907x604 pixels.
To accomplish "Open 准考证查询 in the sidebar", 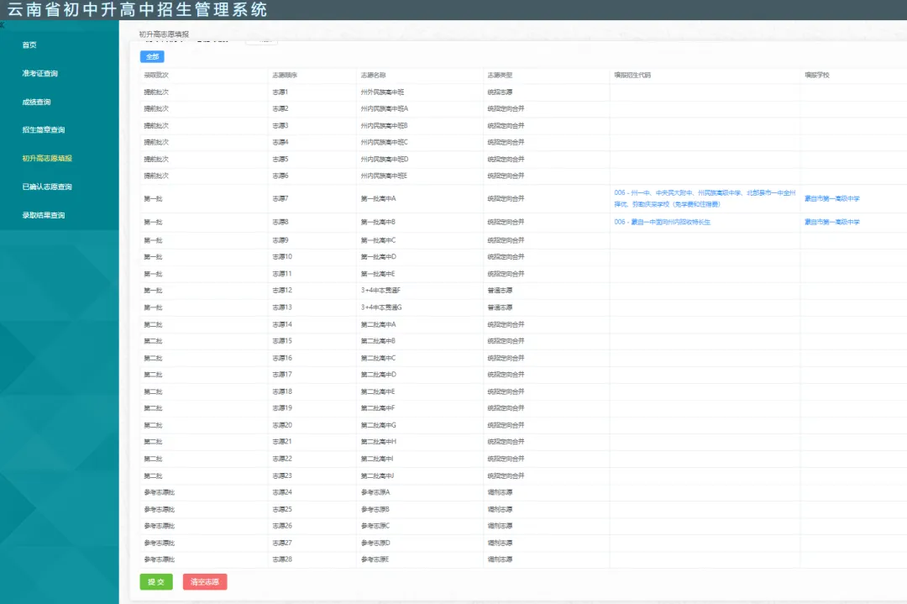I will pyautogui.click(x=40, y=73).
